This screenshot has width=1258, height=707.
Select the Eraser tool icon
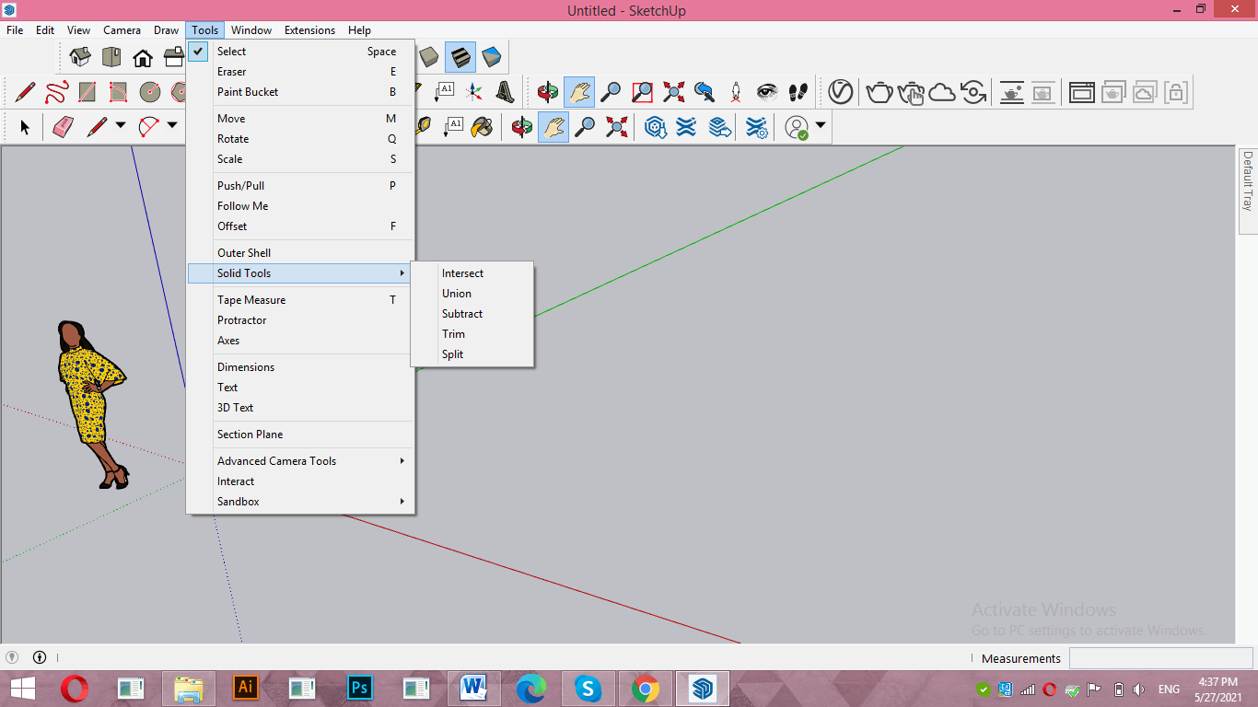(x=63, y=127)
